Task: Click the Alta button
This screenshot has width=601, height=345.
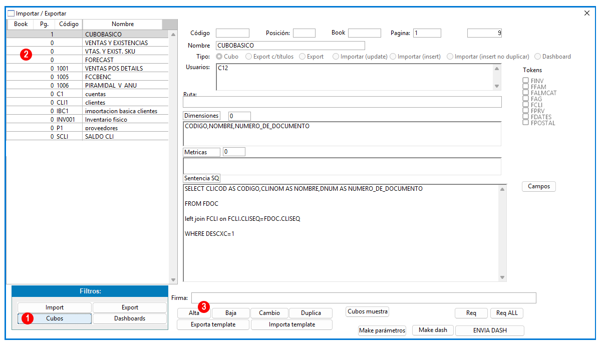Action: pyautogui.click(x=194, y=313)
